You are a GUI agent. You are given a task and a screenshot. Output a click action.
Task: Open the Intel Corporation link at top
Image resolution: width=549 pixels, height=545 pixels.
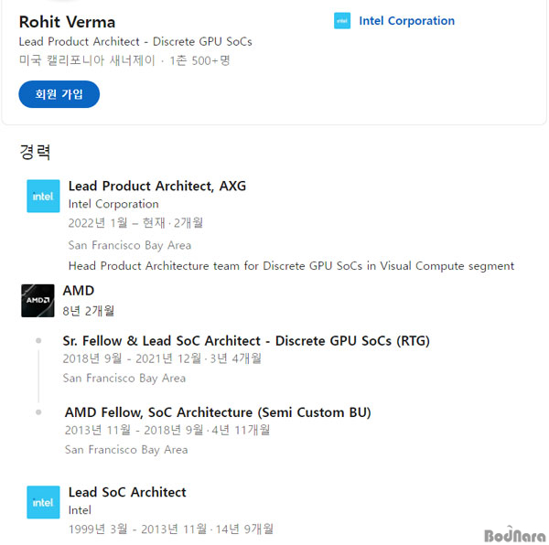406,21
